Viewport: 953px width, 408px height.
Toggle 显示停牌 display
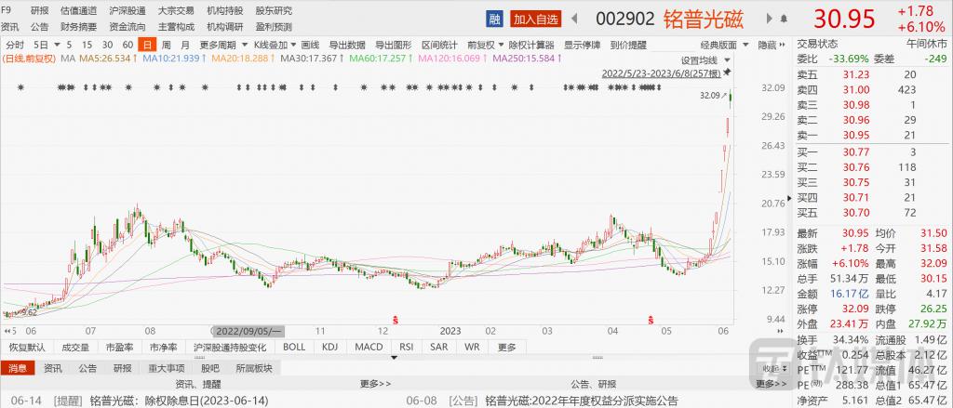click(582, 45)
